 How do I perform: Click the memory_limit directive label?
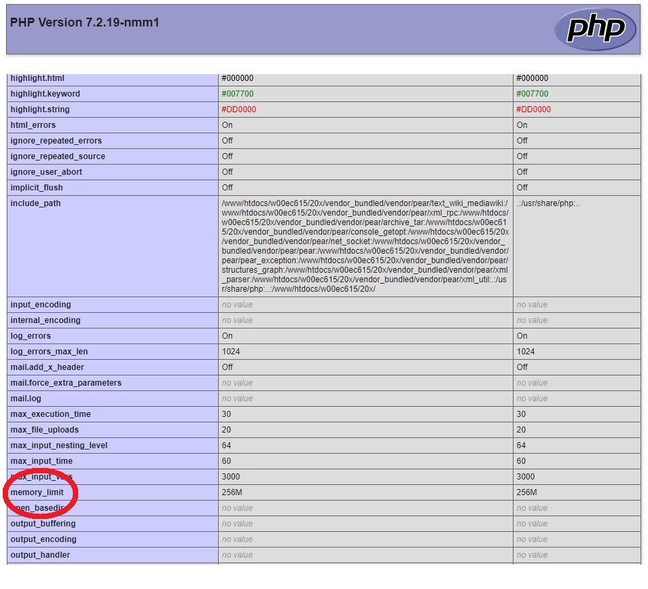(x=37, y=492)
